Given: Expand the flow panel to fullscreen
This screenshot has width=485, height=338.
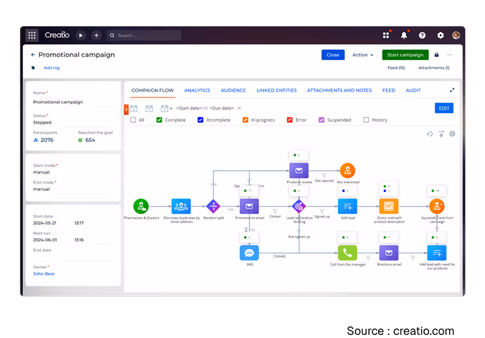Looking at the screenshot, I should tap(452, 90).
